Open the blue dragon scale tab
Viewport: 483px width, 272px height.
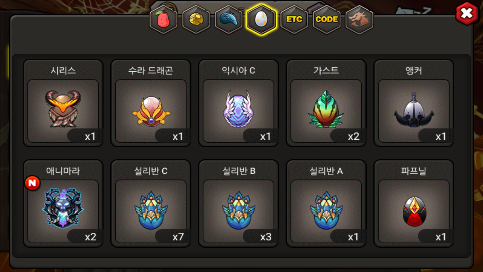[x=229, y=20]
